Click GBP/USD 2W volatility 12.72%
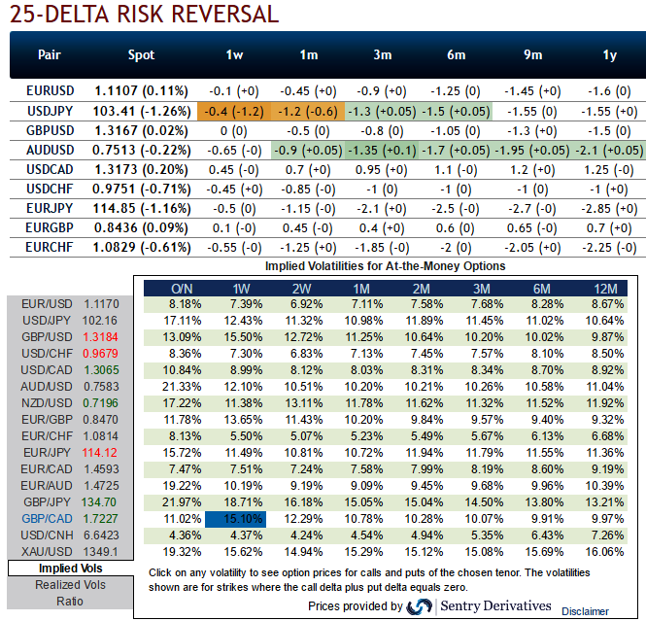The height and width of the screenshot is (621, 646). [x=303, y=337]
